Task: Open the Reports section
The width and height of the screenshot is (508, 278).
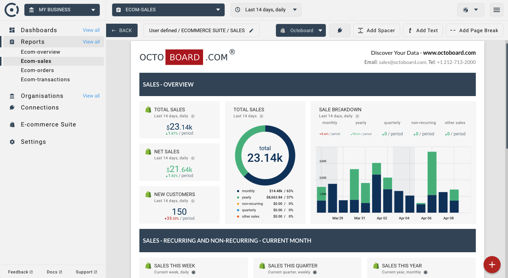Action: tap(33, 42)
